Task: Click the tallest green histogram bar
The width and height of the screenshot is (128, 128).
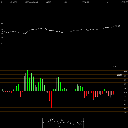Action: tap(28, 81)
